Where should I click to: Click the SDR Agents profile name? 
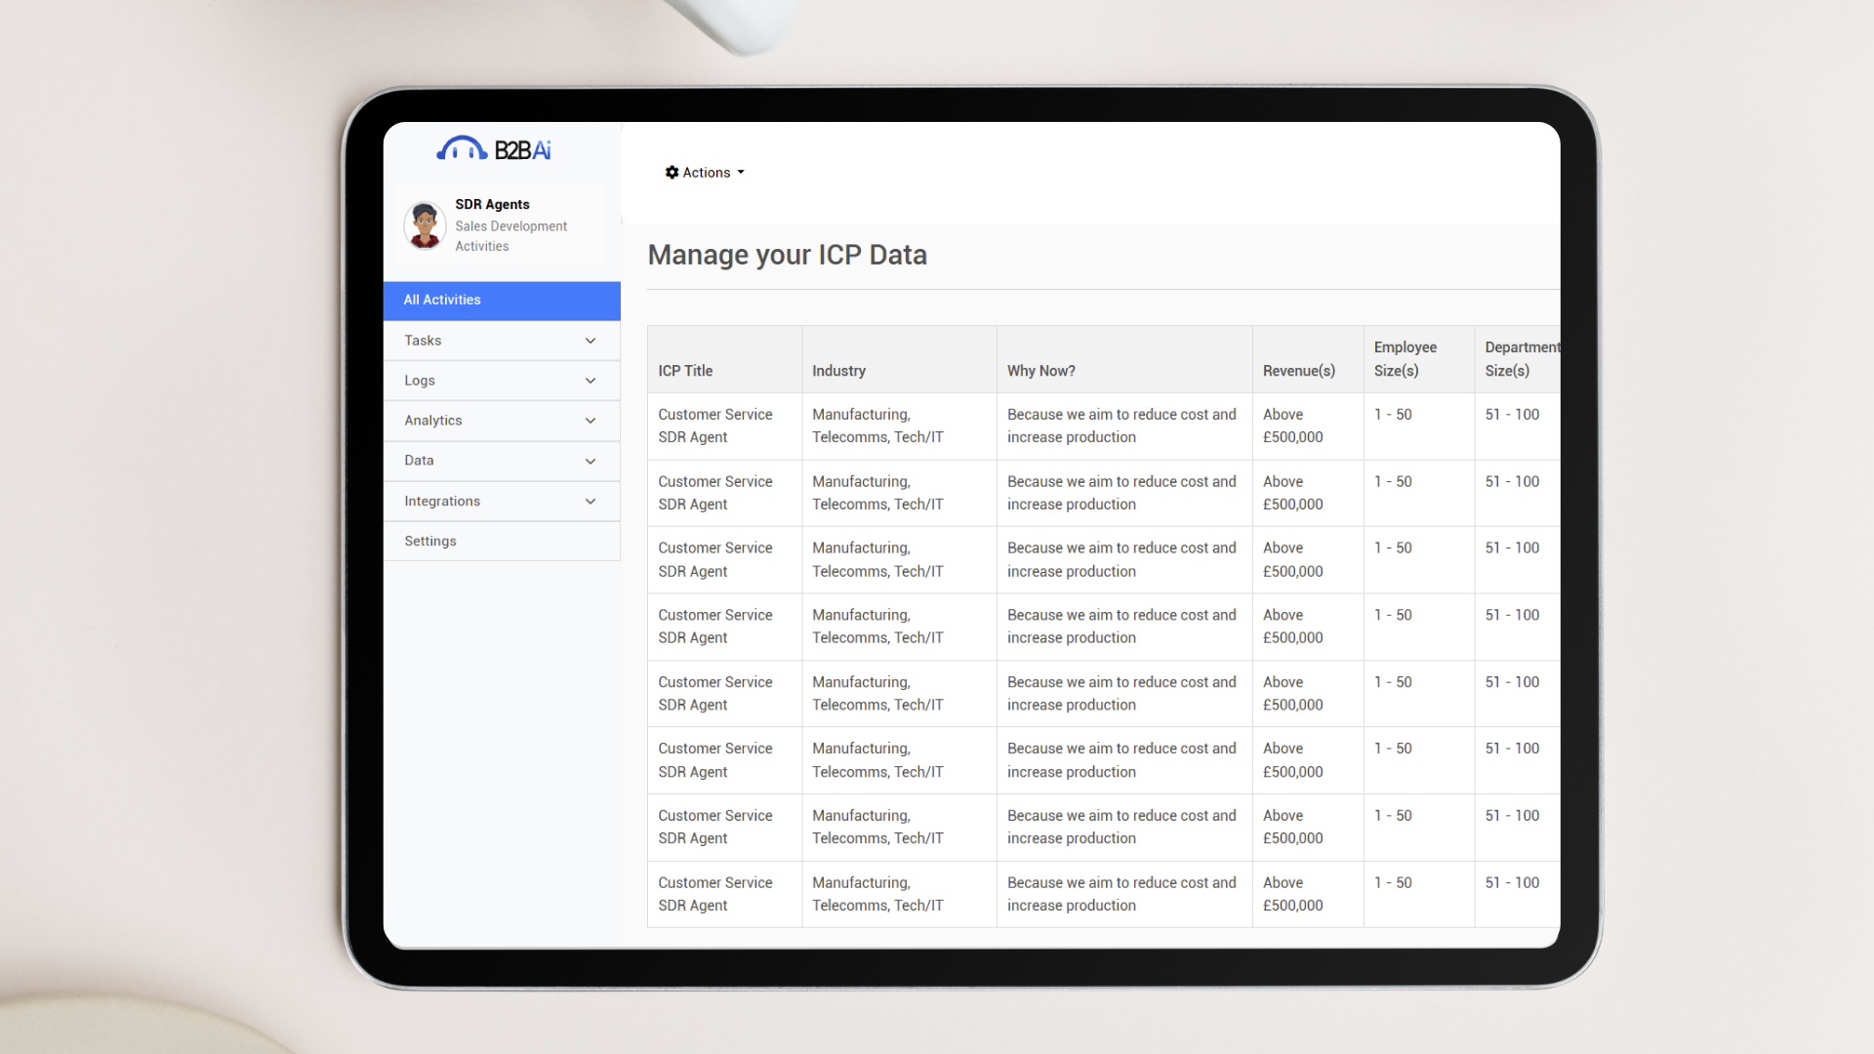coord(492,205)
